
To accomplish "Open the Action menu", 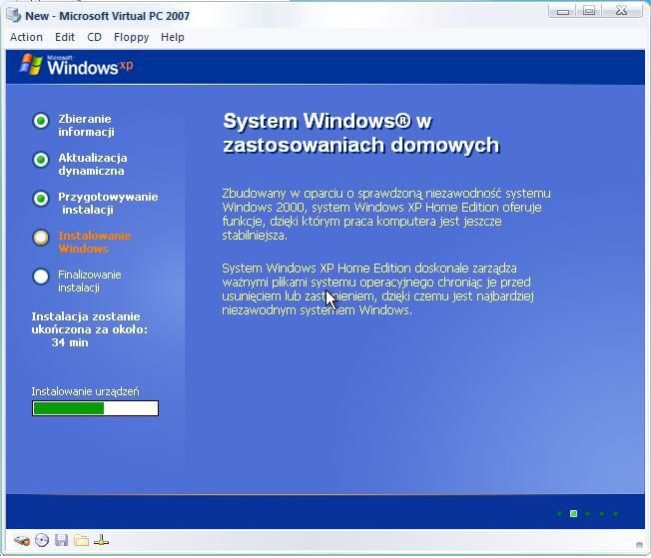I will (x=26, y=37).
